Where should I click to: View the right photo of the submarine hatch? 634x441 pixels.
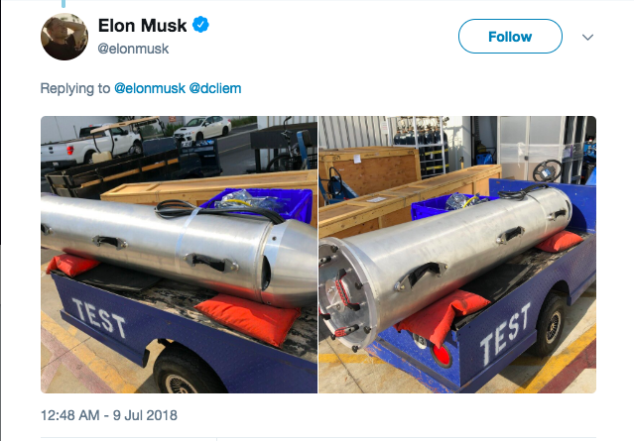point(457,255)
